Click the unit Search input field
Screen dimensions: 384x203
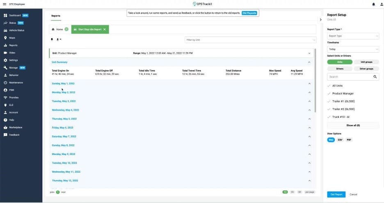(x=349, y=77)
